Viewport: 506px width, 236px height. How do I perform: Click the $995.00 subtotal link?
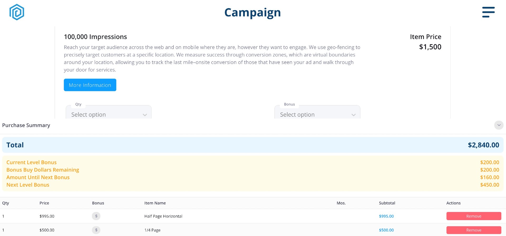click(x=386, y=216)
